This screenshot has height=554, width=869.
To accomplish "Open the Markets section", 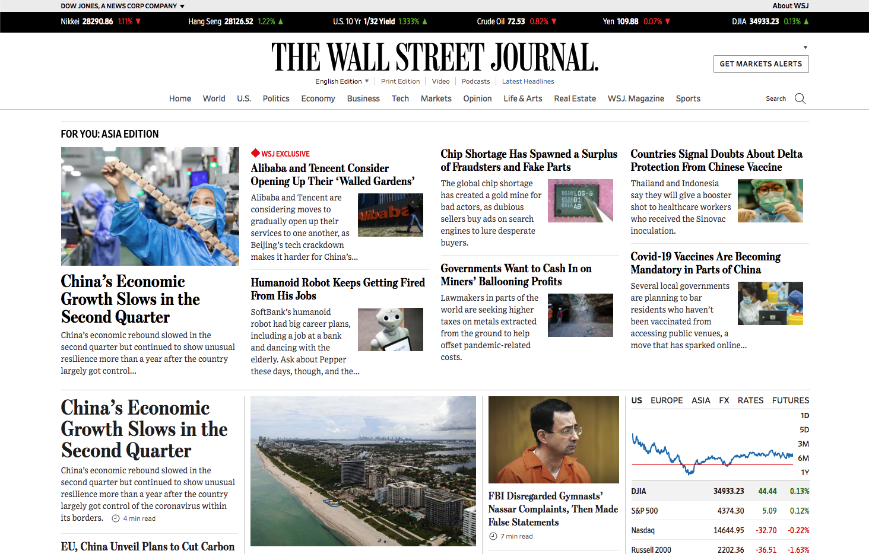I will point(436,98).
